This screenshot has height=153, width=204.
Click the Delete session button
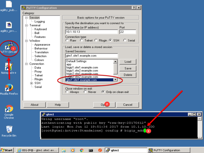(128, 75)
